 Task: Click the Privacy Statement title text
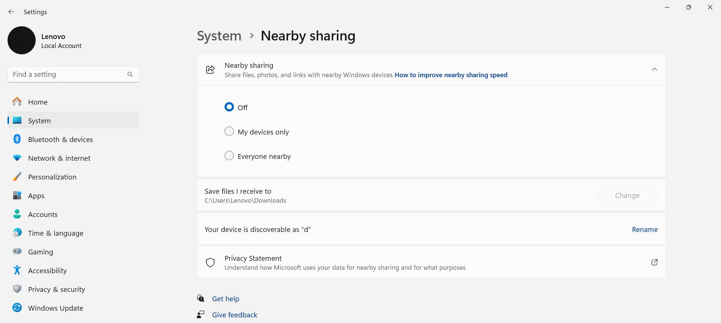[253, 258]
